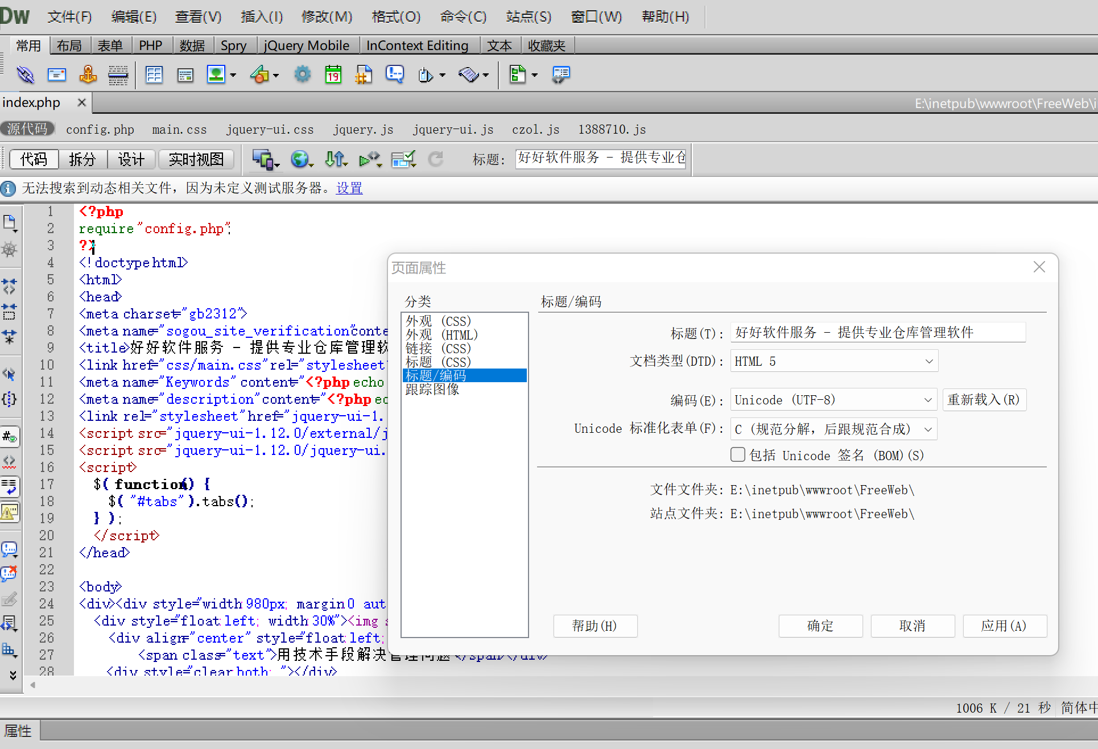Switch to the 布局 insert tab
Image resolution: width=1098 pixels, height=749 pixels.
click(x=69, y=45)
